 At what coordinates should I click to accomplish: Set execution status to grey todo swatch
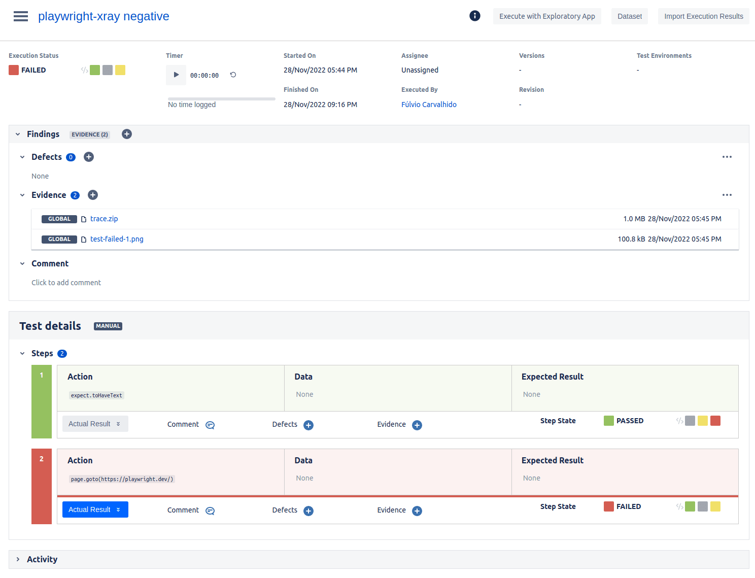[x=108, y=70]
